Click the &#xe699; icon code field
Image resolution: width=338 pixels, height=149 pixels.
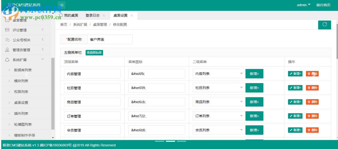point(157,88)
